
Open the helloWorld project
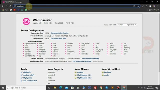51,80
